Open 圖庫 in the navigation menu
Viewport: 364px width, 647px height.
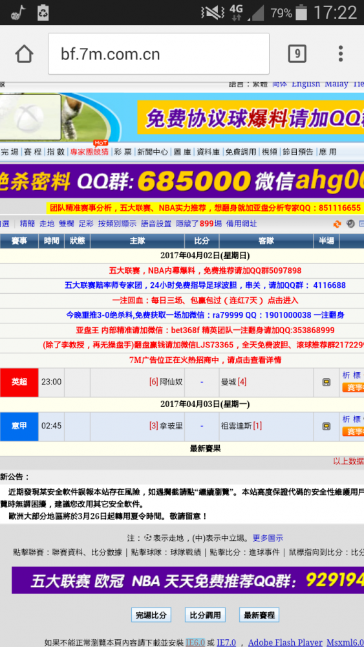[182, 152]
